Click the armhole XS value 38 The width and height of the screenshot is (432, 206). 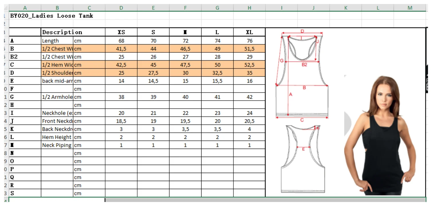(121, 97)
